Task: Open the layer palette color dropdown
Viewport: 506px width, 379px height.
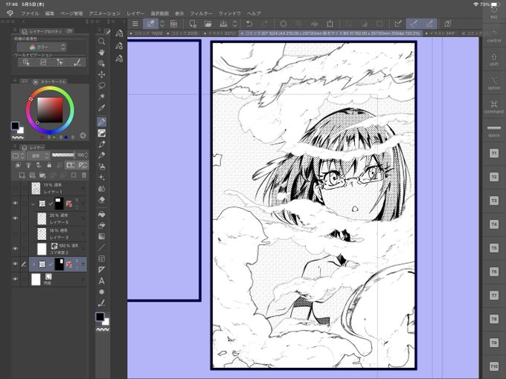Action: point(19,155)
